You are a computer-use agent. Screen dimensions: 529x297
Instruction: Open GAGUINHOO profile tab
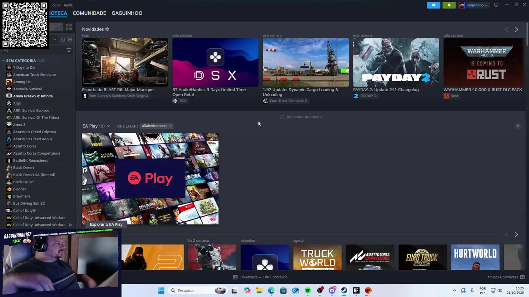pyautogui.click(x=127, y=13)
